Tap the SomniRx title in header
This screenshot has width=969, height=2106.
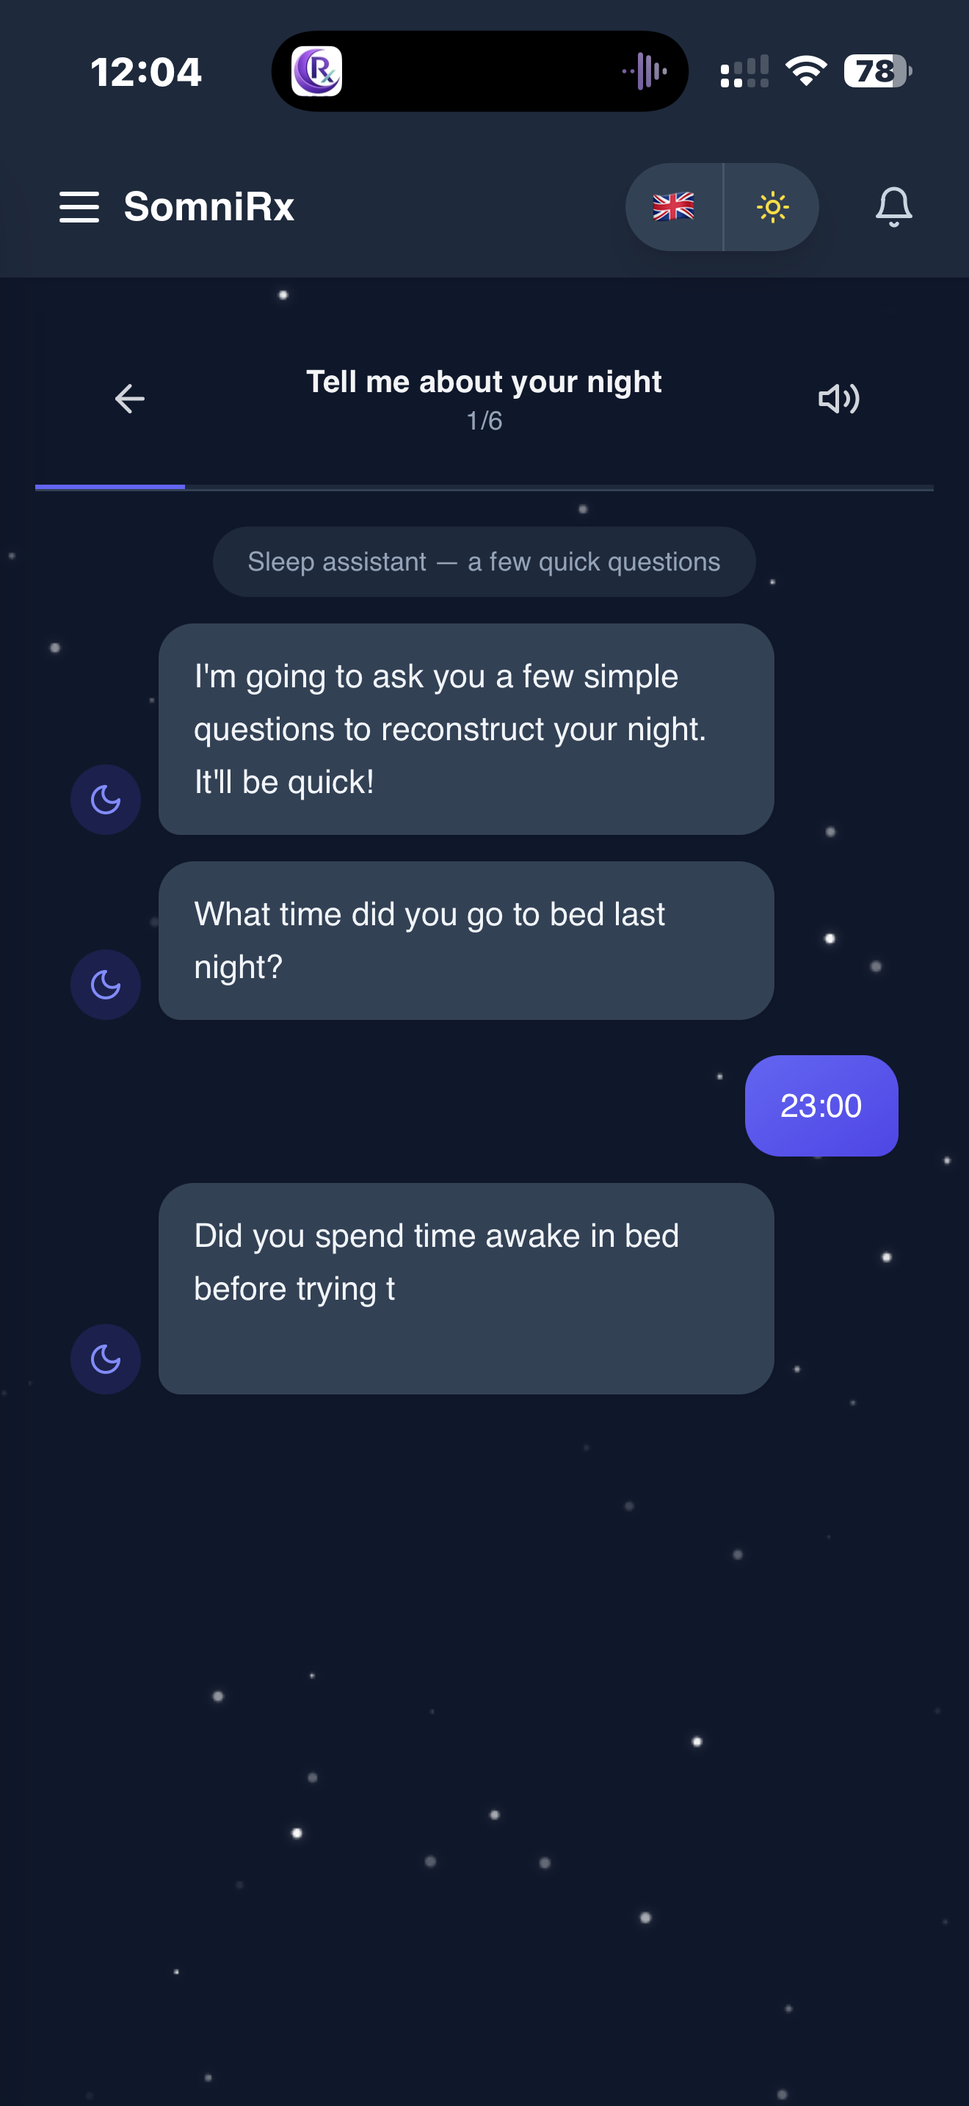(x=209, y=207)
